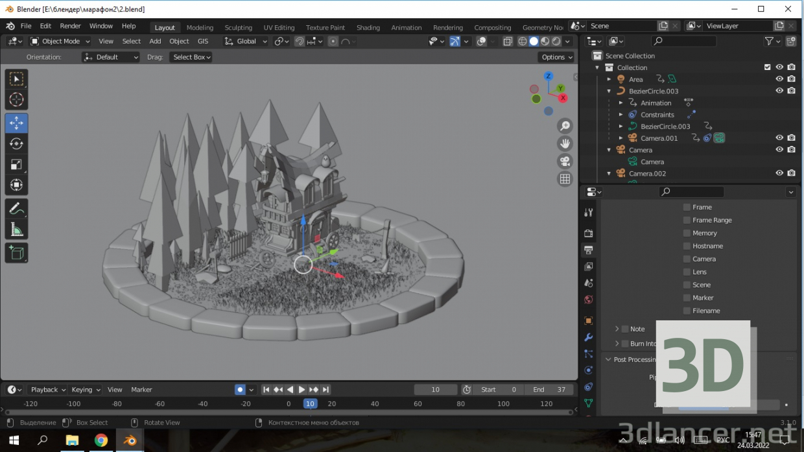Click frame 10 marker on the timeline
Screen dimensions: 804x452
click(x=310, y=403)
